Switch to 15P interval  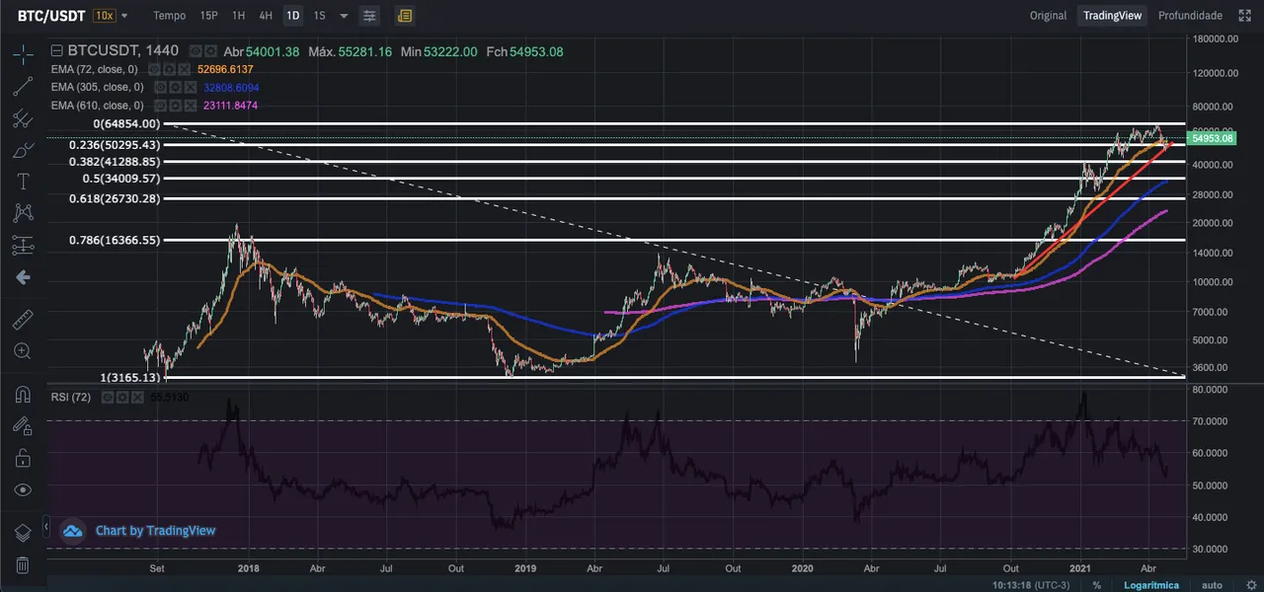pos(208,16)
